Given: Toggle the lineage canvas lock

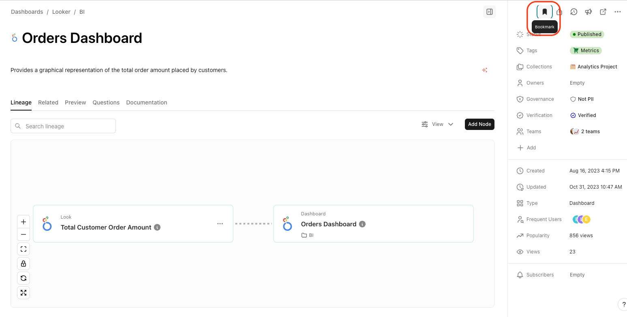Looking at the screenshot, I should coord(24,264).
